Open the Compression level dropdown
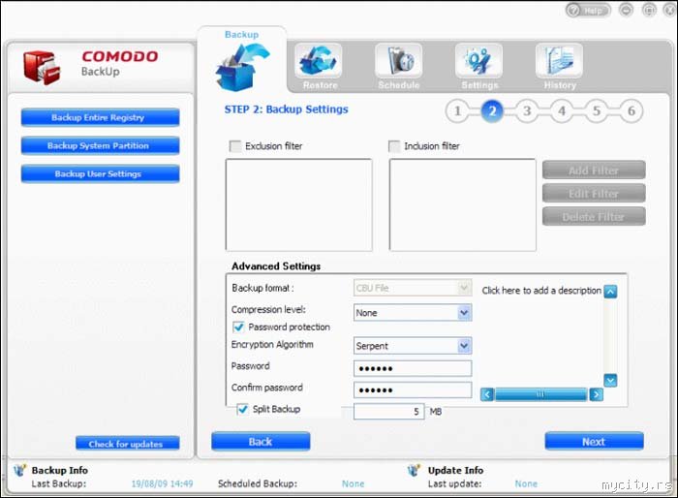The height and width of the screenshot is (498, 678). (413, 312)
